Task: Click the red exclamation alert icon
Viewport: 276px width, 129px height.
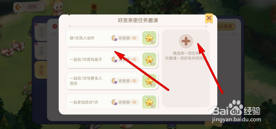Action: pos(55,26)
